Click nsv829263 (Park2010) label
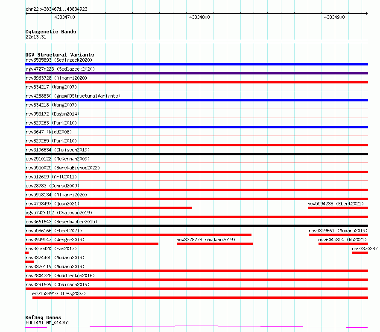Image resolution: width=380 pixels, height=332 pixels. coord(51,123)
